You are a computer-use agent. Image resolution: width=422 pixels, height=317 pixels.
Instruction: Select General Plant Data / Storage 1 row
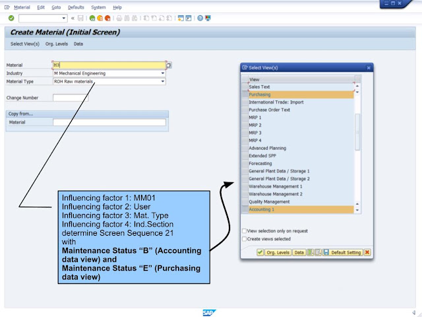301,171
